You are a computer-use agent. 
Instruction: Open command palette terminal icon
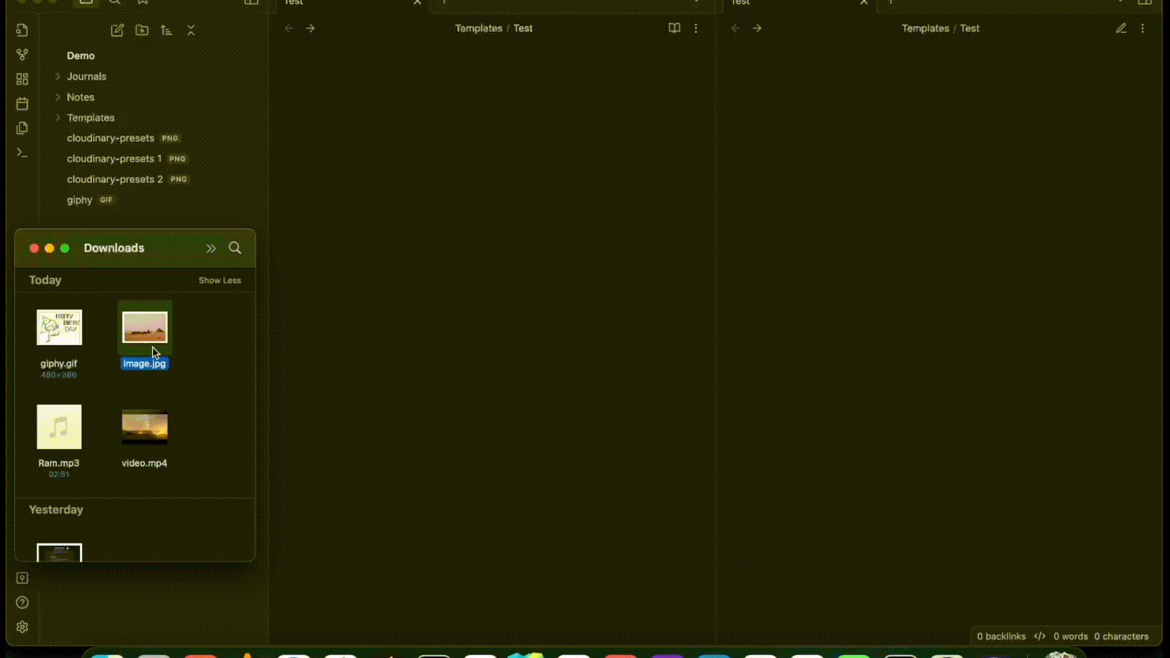[23, 153]
